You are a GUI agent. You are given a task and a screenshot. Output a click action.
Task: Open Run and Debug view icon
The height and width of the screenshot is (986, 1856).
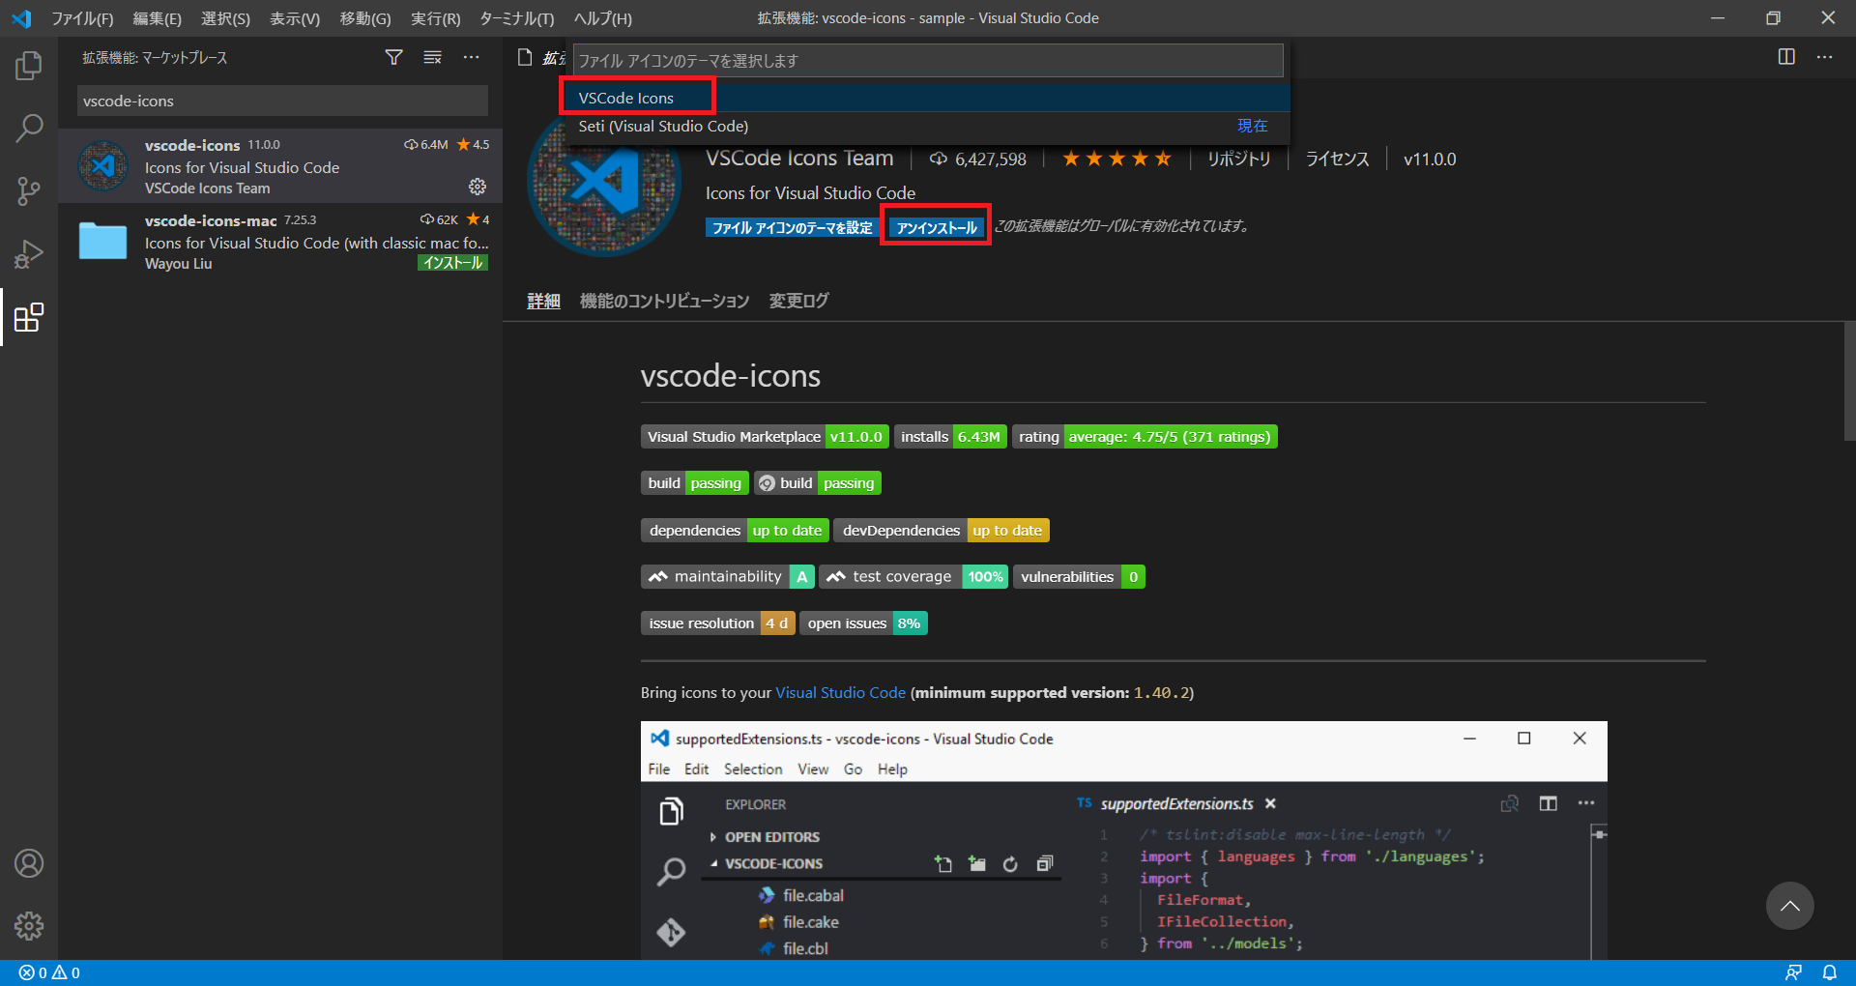click(x=29, y=254)
